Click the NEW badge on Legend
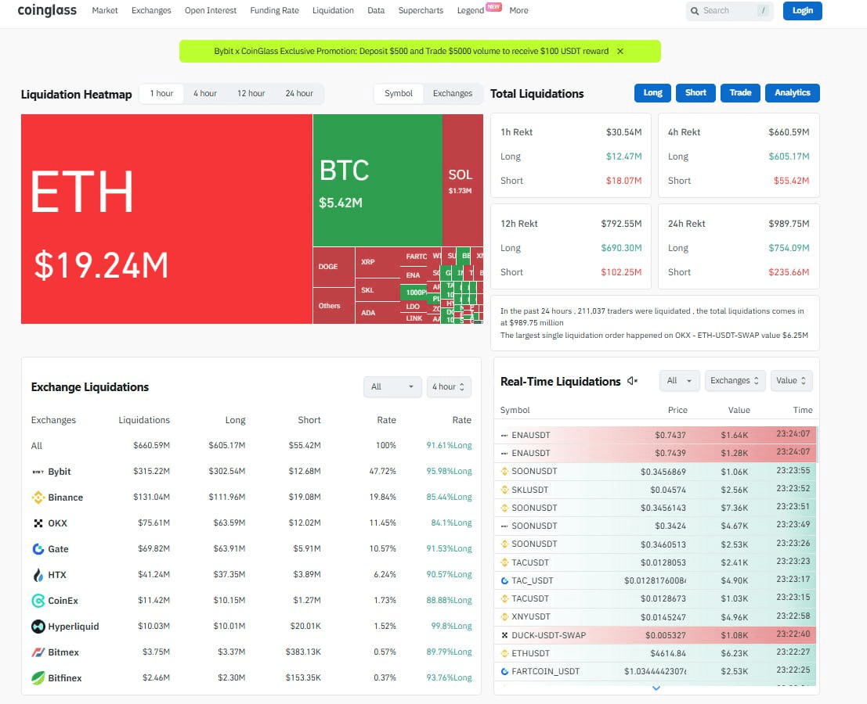This screenshot has width=867, height=704. (x=493, y=6)
